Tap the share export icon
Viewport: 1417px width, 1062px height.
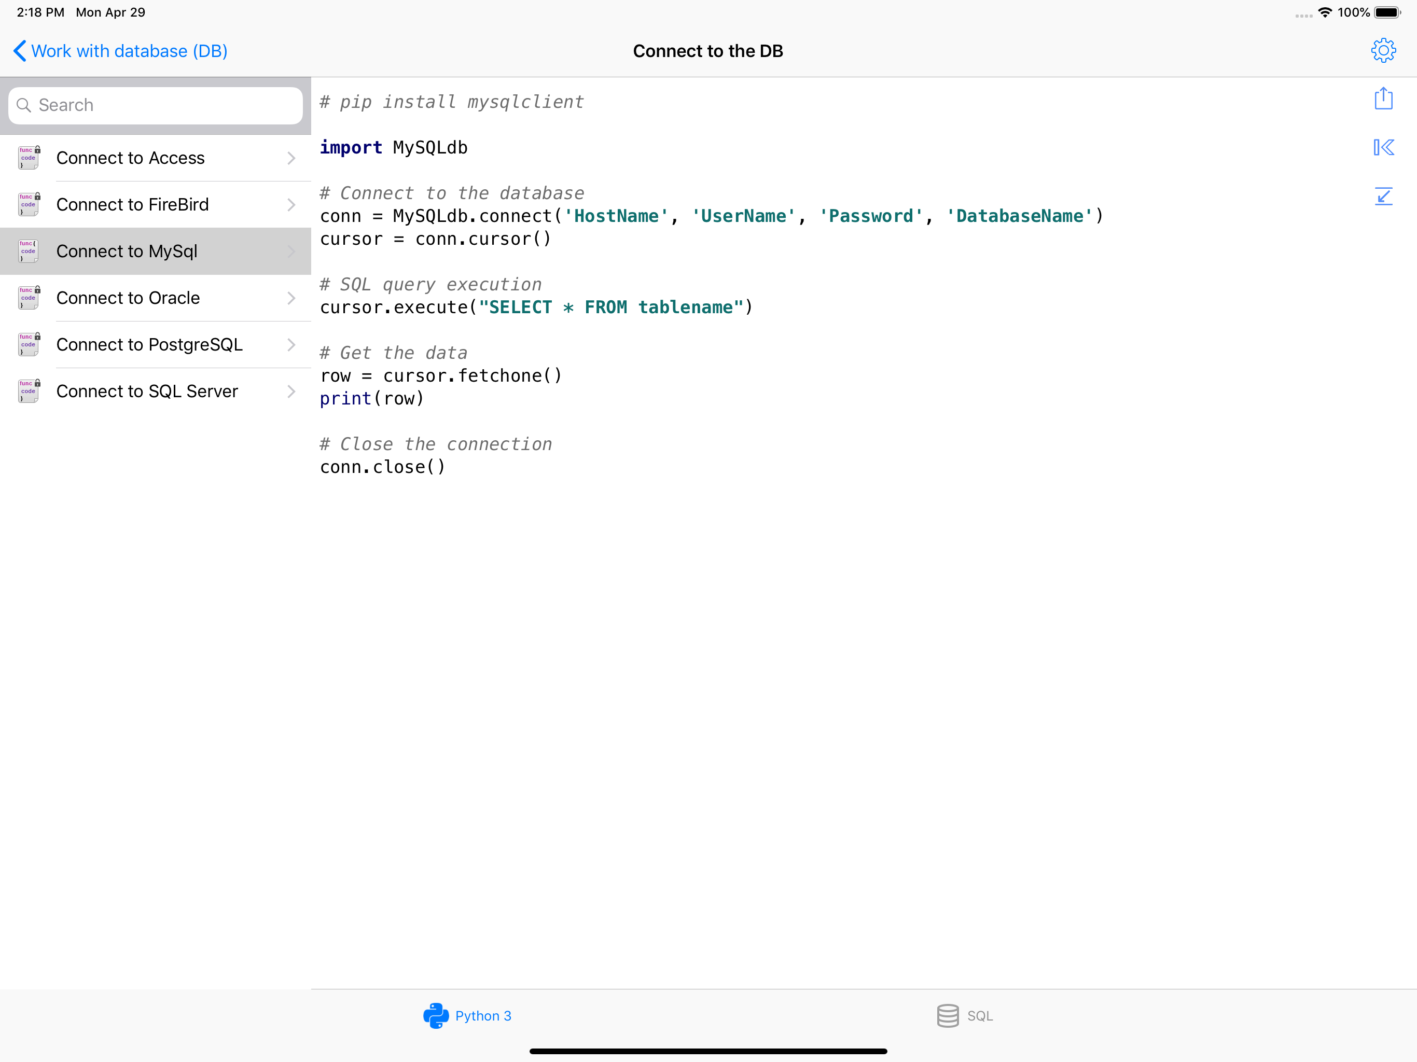click(x=1383, y=99)
